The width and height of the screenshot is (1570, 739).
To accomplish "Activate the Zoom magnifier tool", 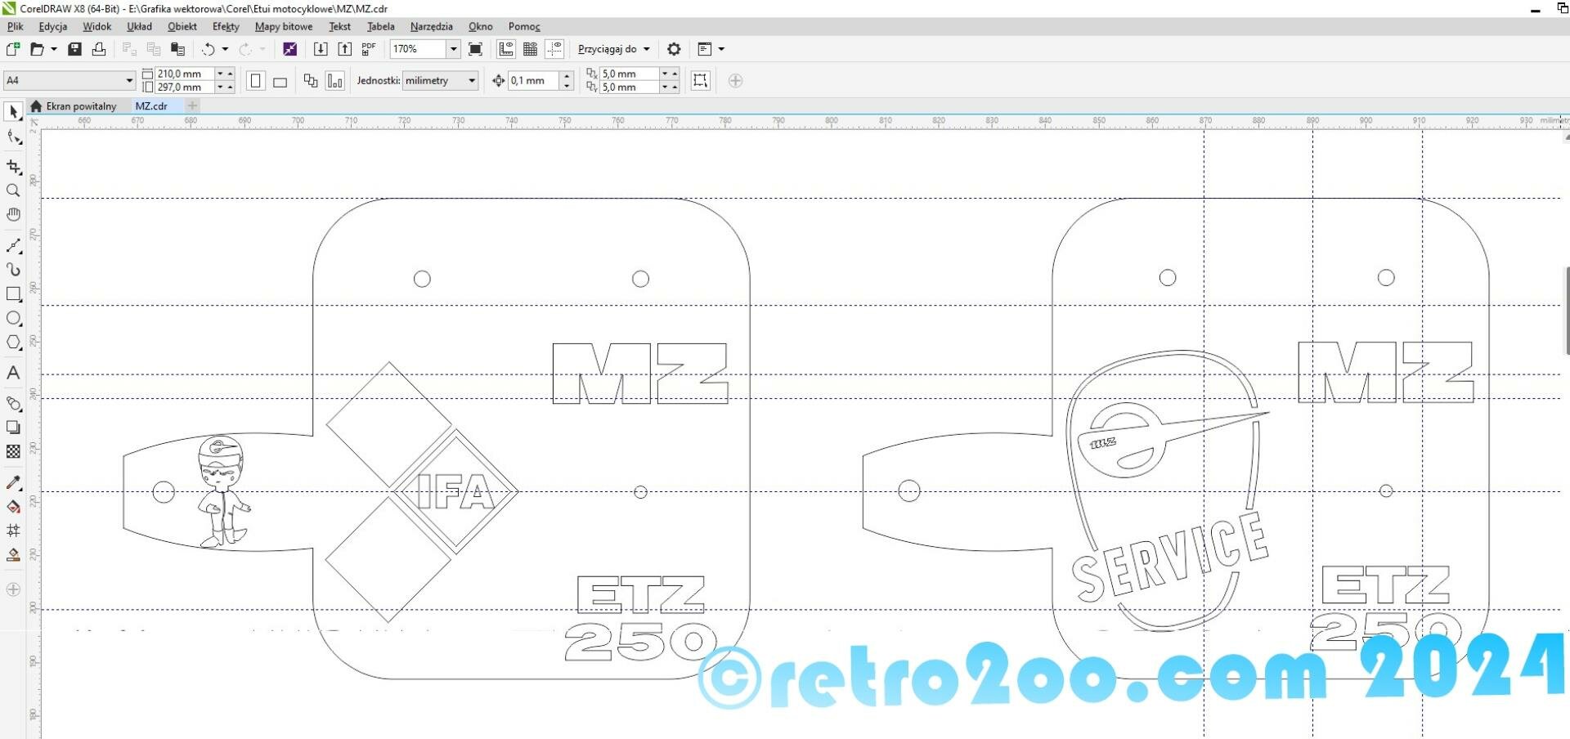I will [x=13, y=190].
